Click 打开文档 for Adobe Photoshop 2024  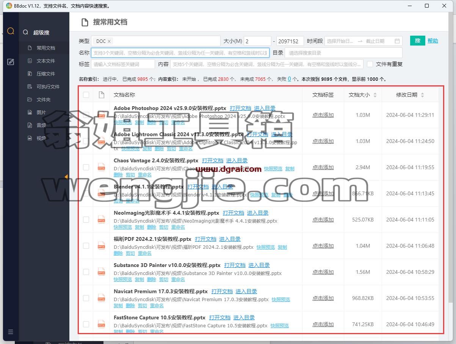240,108
